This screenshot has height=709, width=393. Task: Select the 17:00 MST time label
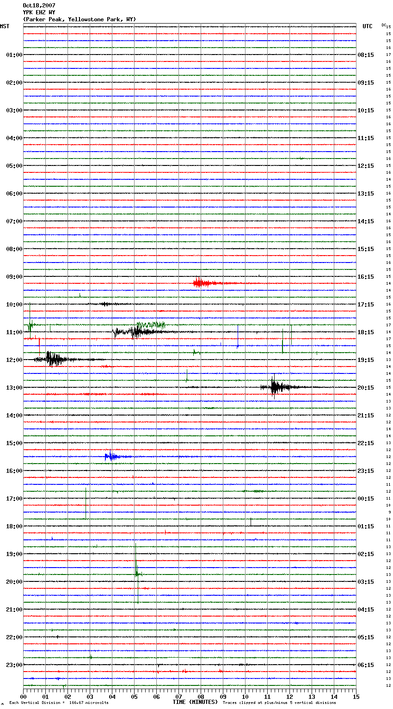(x=14, y=499)
